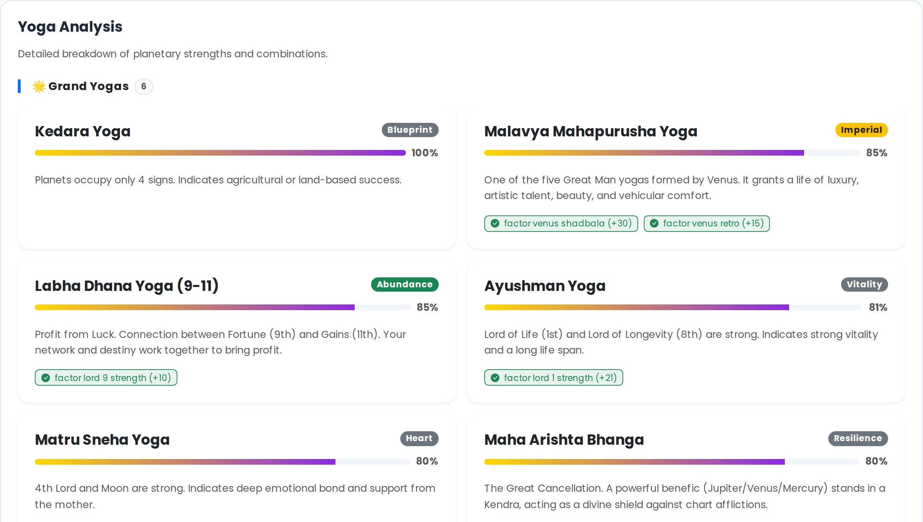
Task: Click the 100% progress bar on Kedara Yoga
Action: [219, 153]
